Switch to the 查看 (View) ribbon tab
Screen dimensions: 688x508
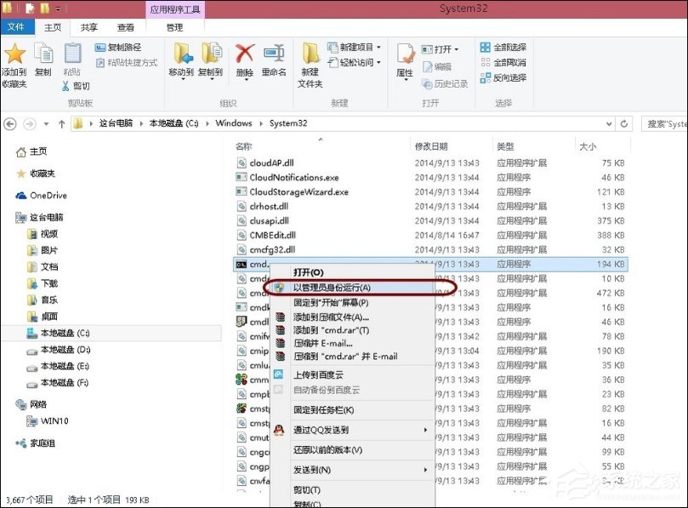tap(124, 27)
